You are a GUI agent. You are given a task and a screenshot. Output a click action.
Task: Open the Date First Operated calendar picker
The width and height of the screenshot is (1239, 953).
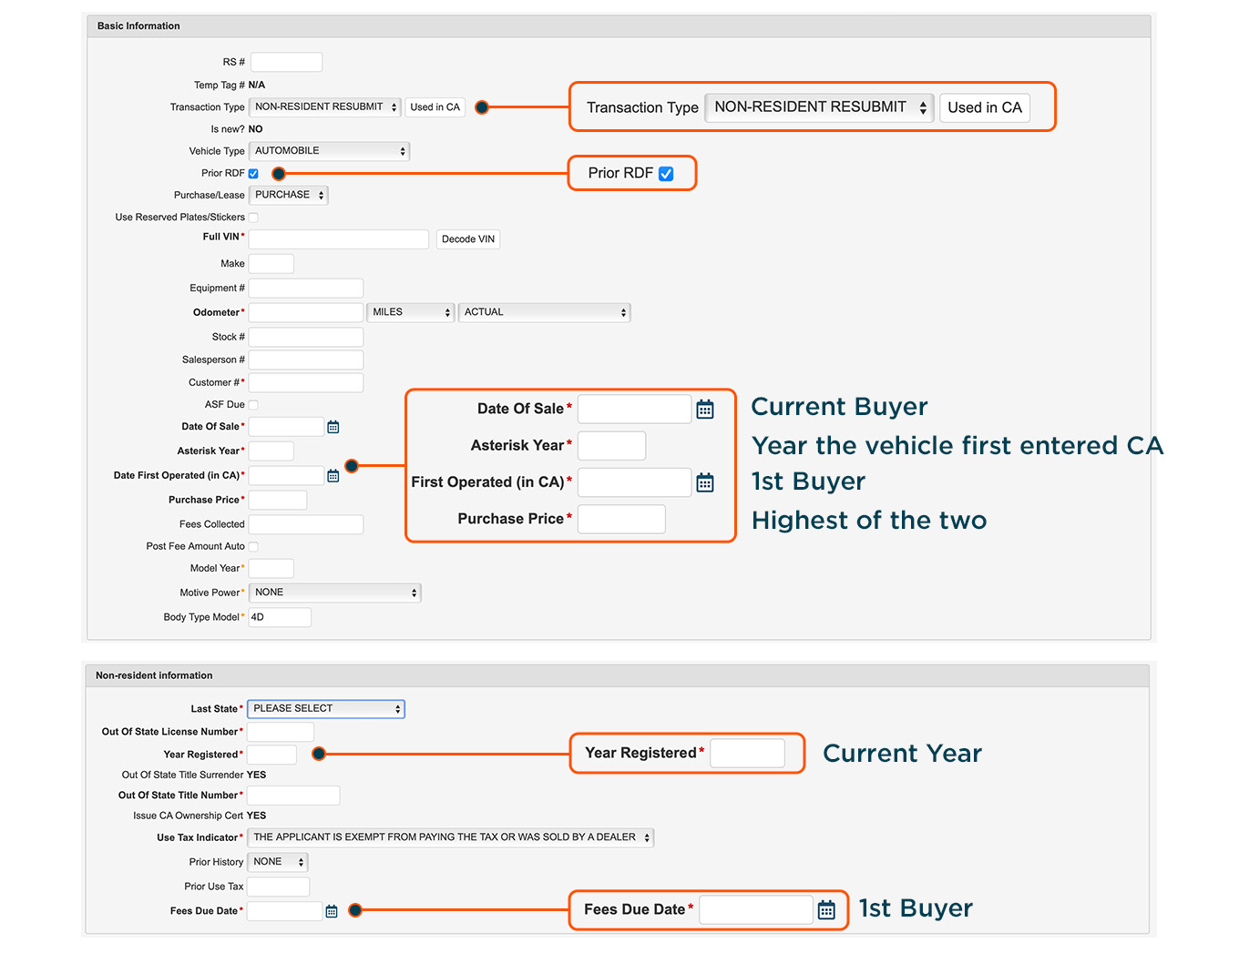pyautogui.click(x=333, y=476)
